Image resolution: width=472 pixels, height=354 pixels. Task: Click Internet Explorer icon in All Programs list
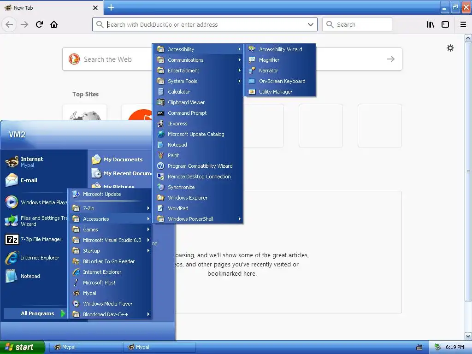76,272
